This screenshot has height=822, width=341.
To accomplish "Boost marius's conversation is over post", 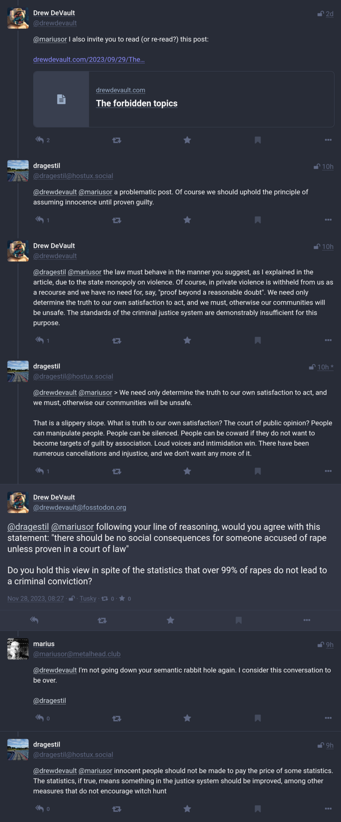I will (x=117, y=718).
